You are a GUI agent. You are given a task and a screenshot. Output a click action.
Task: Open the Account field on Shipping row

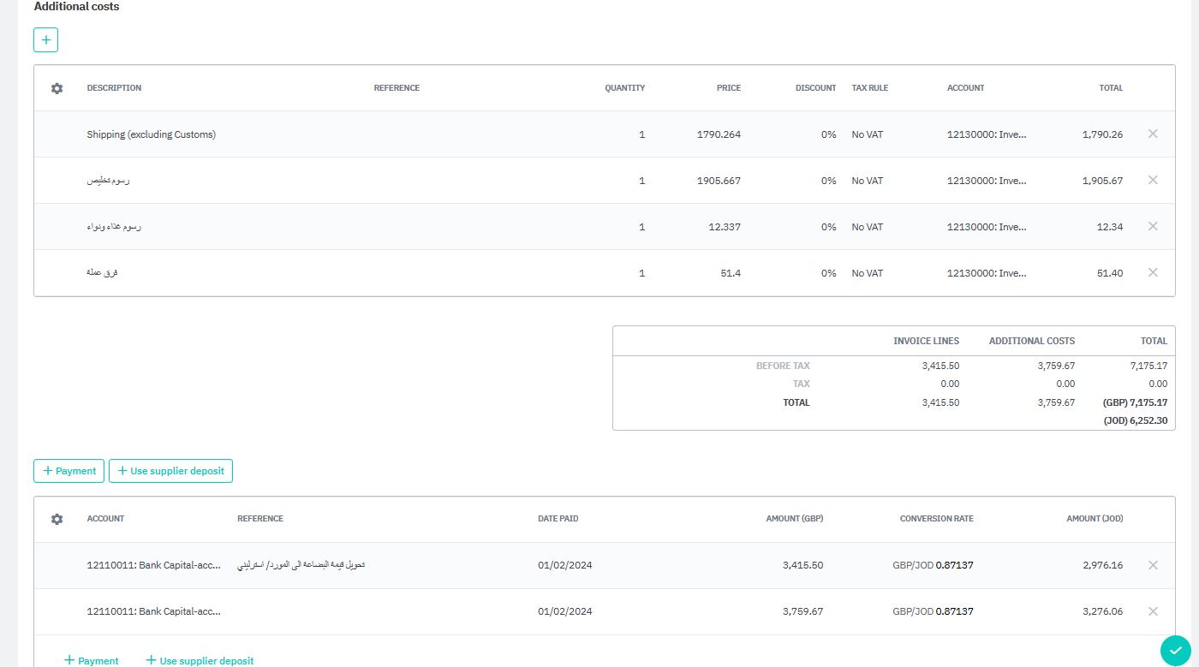click(986, 134)
